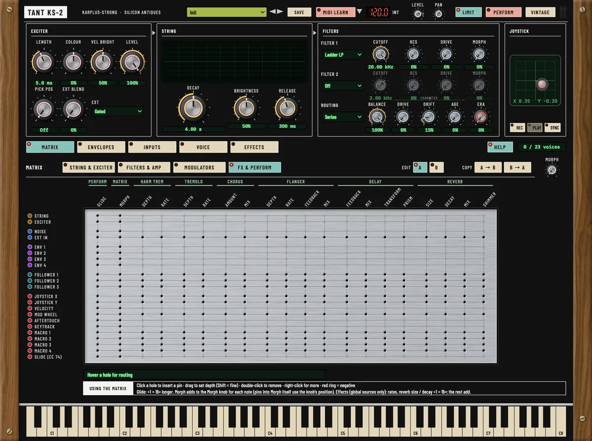Click the Vintage button
Screen dimensions: 592x441
tap(540, 12)
